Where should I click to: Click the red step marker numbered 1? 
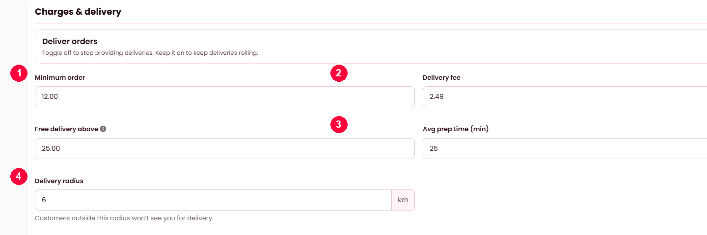coord(19,74)
